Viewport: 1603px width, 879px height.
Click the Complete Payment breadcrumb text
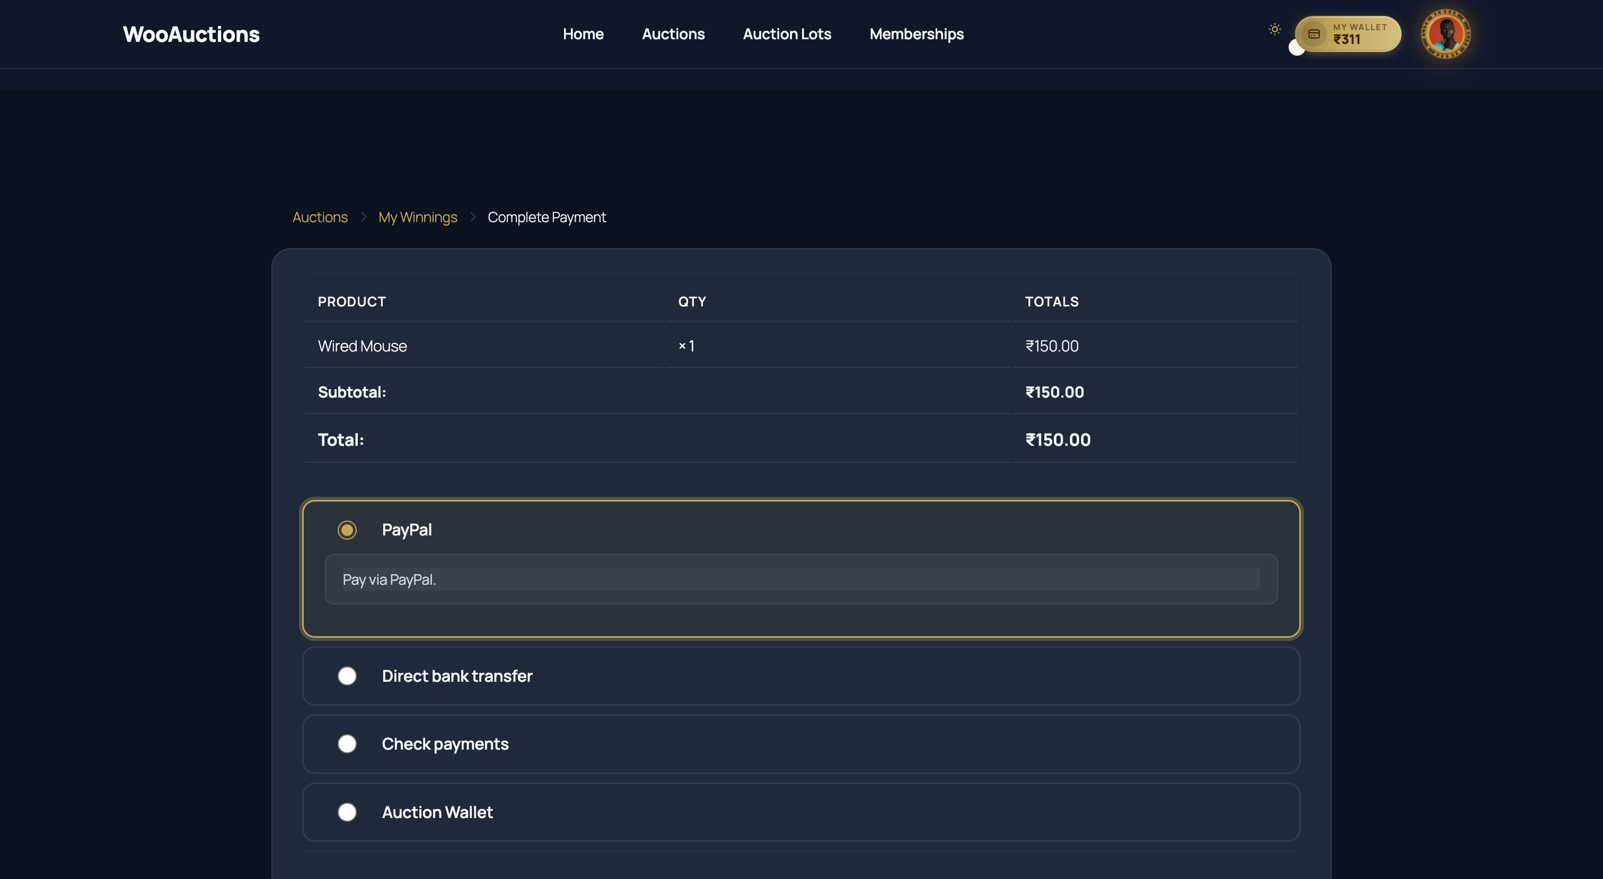tap(547, 217)
